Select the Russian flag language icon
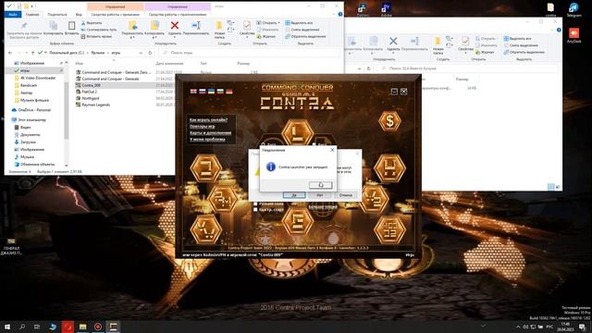 click(203, 92)
